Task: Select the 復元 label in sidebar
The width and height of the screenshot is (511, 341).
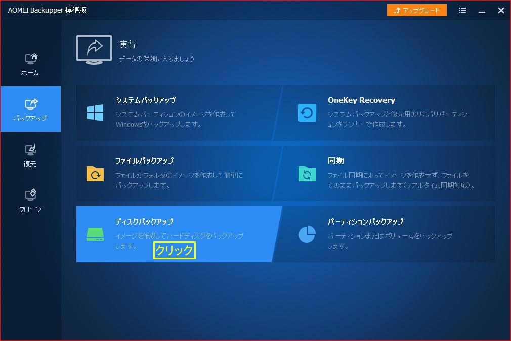Action: [x=30, y=164]
